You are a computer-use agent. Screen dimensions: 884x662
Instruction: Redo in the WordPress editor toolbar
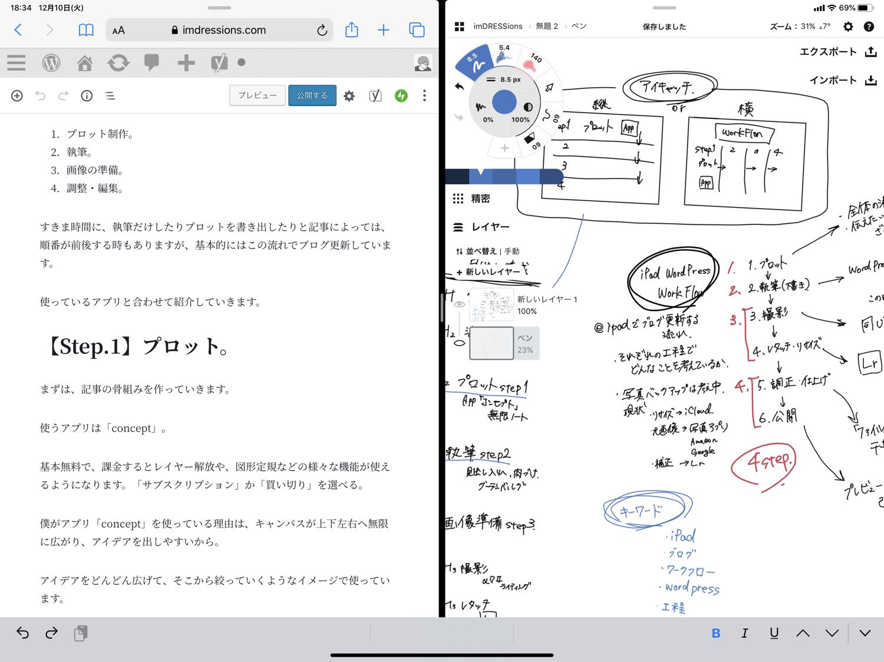(64, 95)
